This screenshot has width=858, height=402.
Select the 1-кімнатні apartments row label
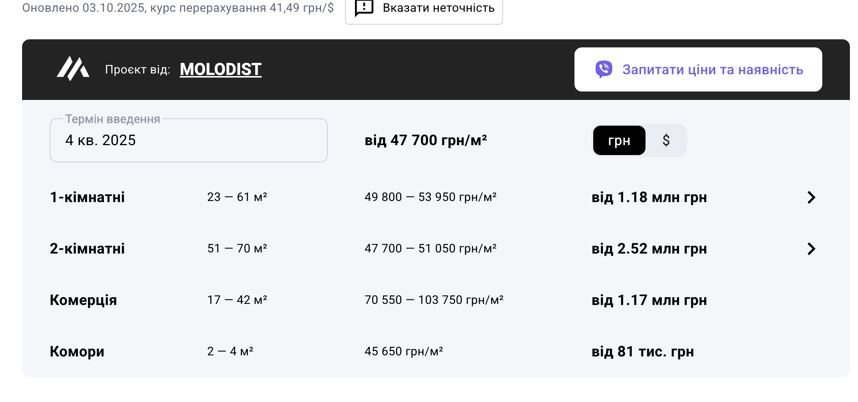pos(87,197)
